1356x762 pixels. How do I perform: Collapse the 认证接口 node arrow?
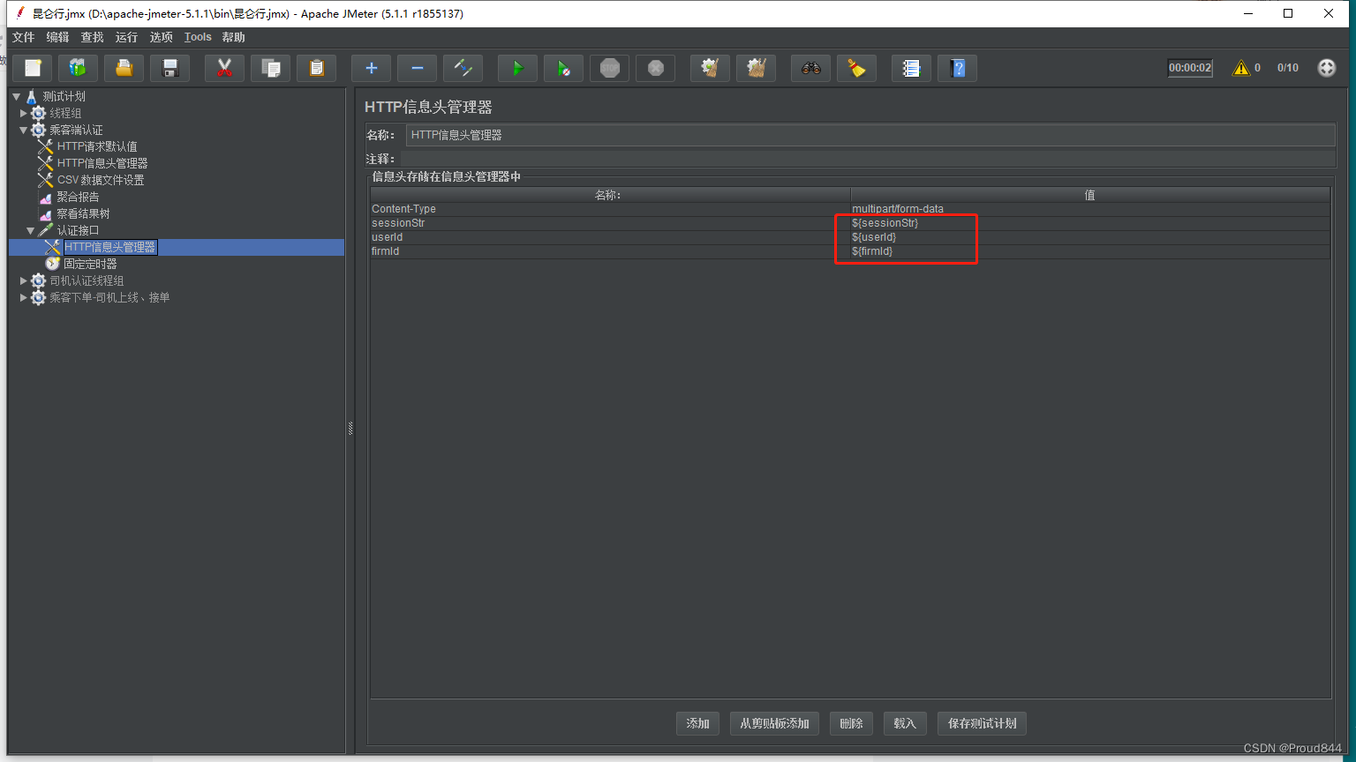click(x=31, y=230)
